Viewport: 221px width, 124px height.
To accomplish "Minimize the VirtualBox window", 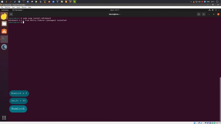I will 208,5.
